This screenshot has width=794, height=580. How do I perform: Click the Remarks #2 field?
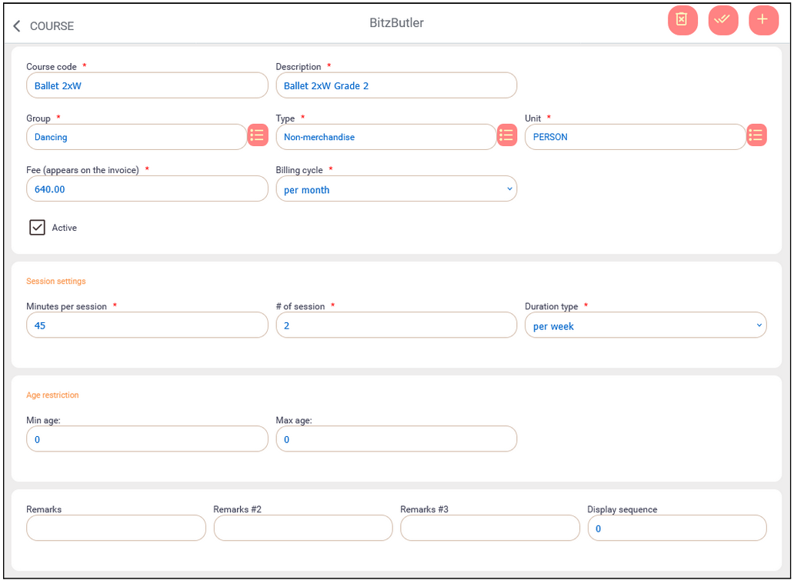302,528
